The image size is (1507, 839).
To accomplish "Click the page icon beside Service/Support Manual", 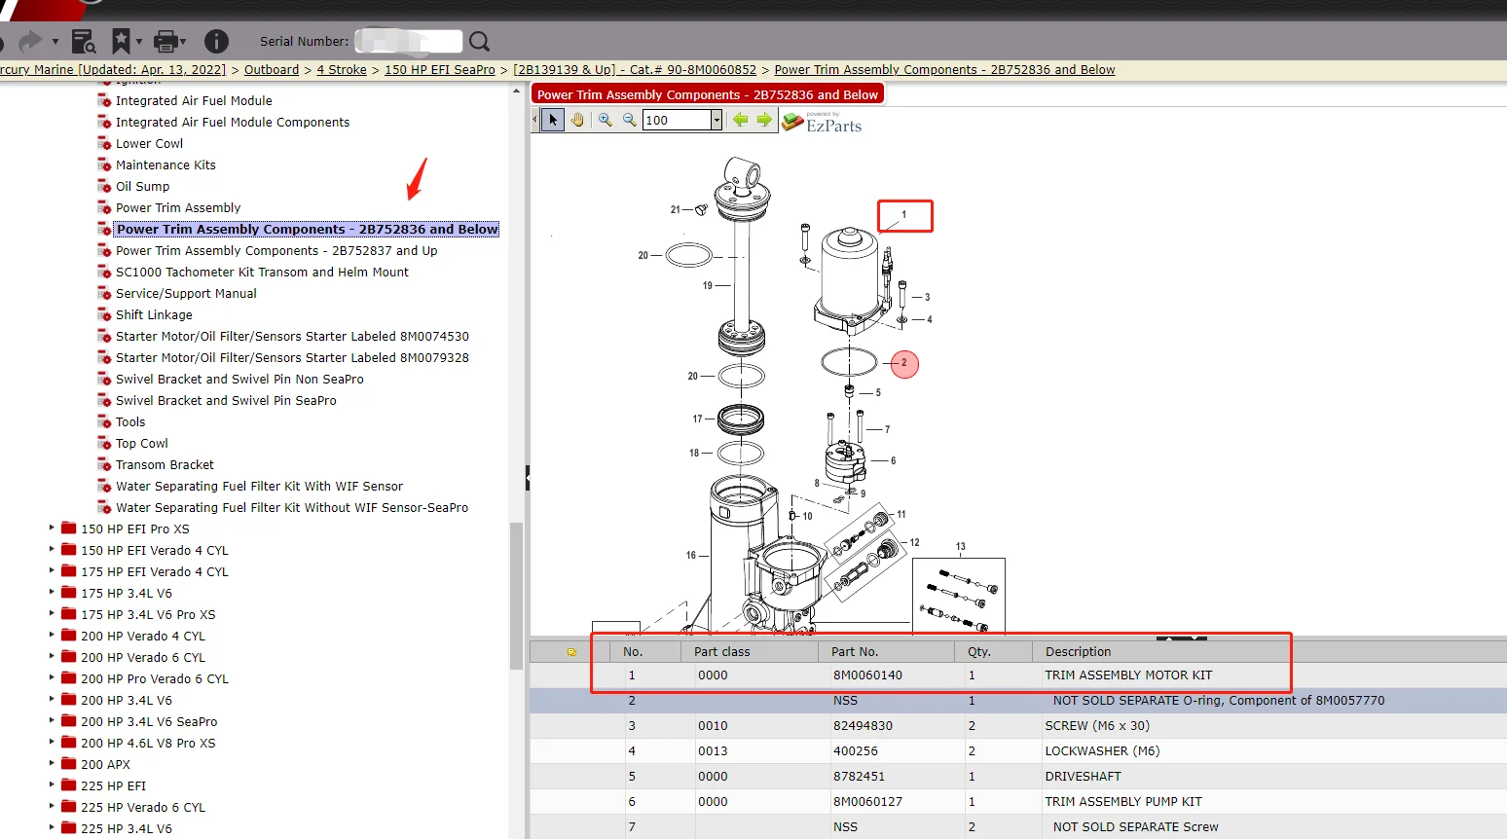I will (x=104, y=293).
